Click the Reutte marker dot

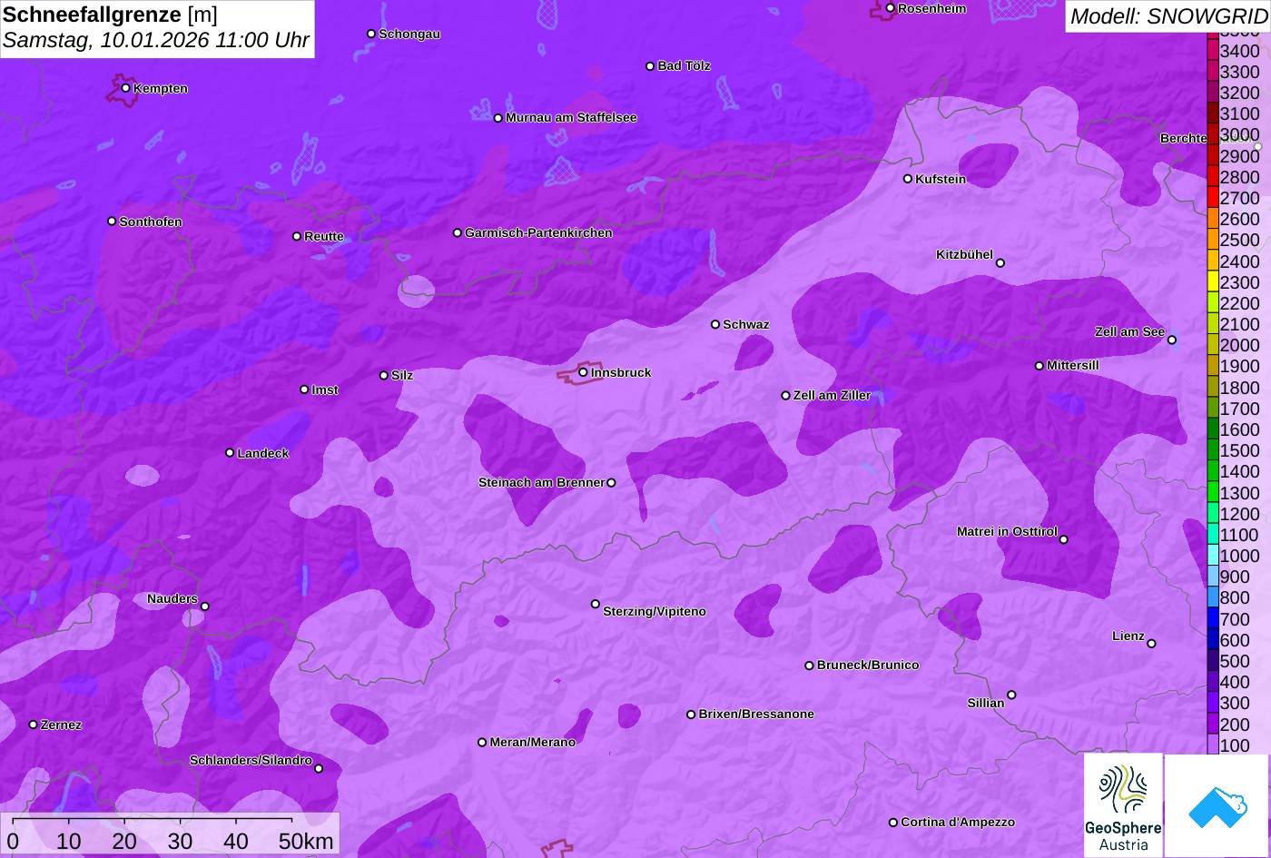[296, 236]
